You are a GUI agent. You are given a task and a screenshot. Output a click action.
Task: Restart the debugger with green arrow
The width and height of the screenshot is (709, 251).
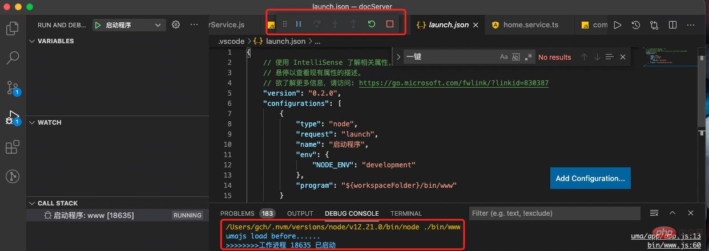pyautogui.click(x=371, y=24)
